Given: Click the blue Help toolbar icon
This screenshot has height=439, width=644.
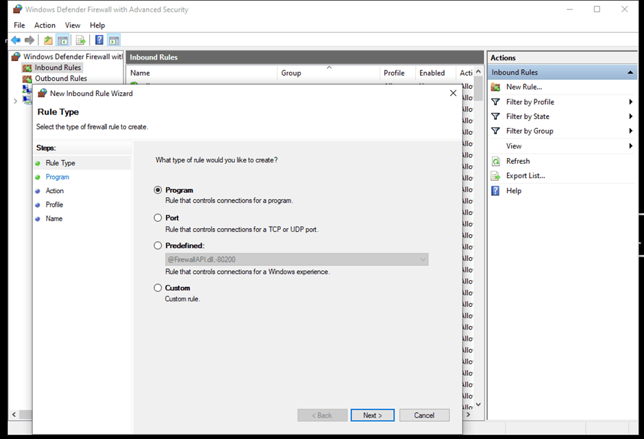Looking at the screenshot, I should tap(99, 40).
